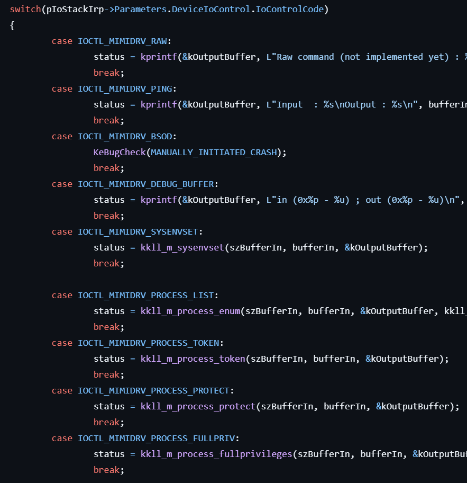Select IOCTL_MIMIDRV_PROCESS_PROTECT case label
Image resolution: width=467 pixels, height=483 pixels.
(154, 391)
